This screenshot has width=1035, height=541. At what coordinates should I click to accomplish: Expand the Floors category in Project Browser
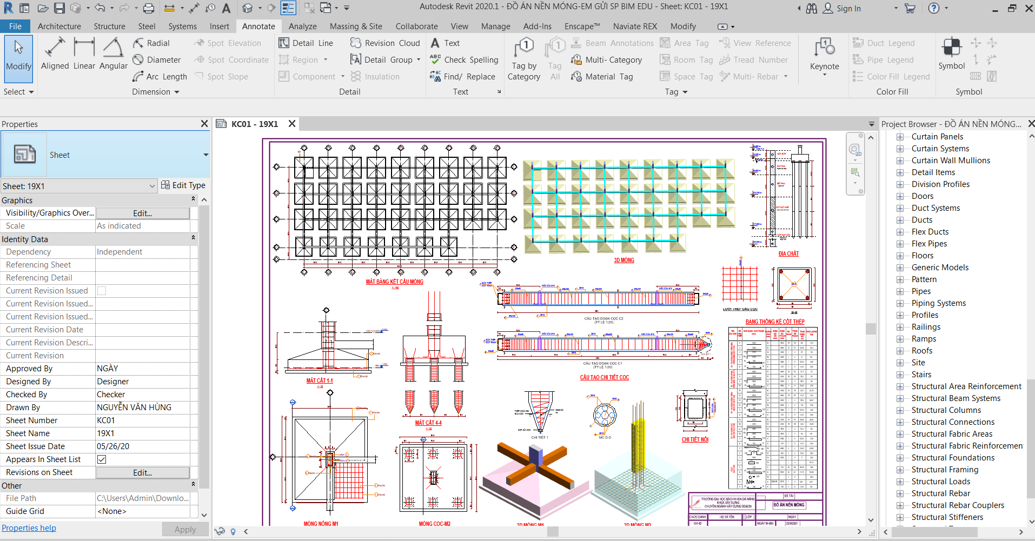pyautogui.click(x=900, y=255)
